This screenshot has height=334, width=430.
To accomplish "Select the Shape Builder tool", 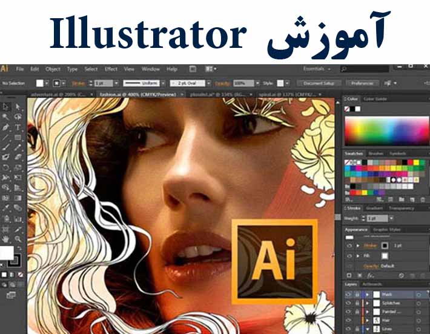I will (6, 188).
